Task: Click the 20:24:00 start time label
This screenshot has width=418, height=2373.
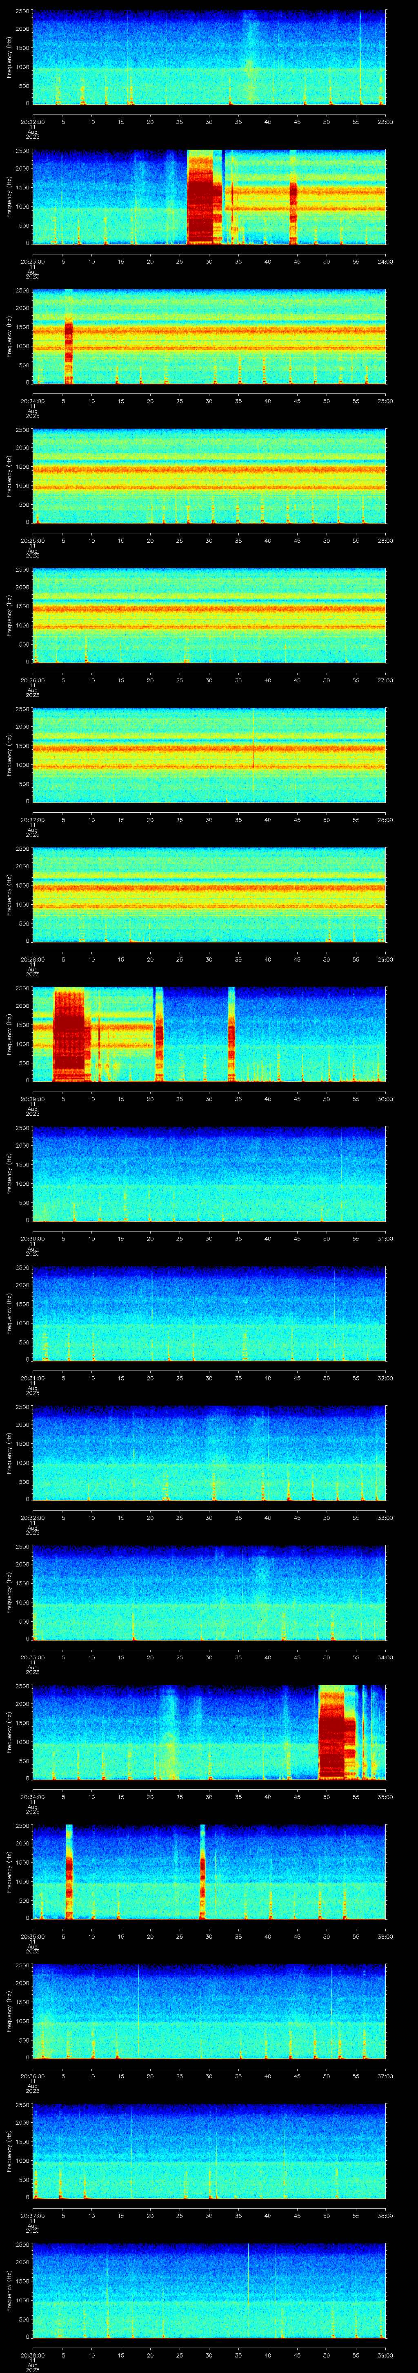Action: pyautogui.click(x=32, y=401)
